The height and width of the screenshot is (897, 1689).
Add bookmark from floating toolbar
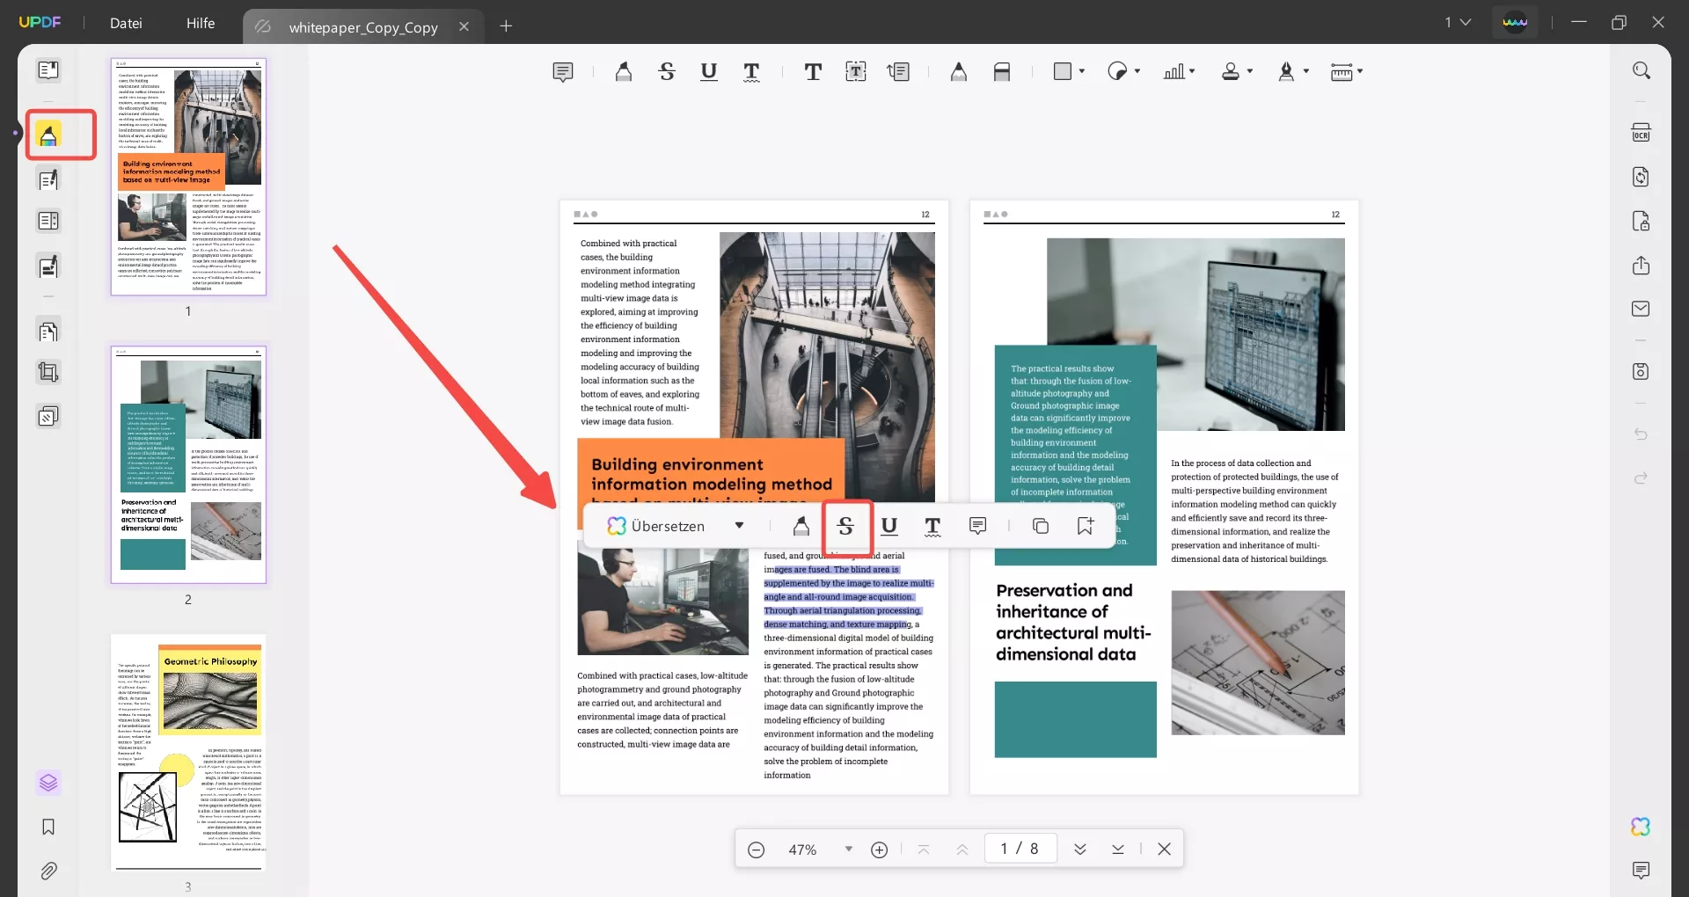tap(1086, 526)
